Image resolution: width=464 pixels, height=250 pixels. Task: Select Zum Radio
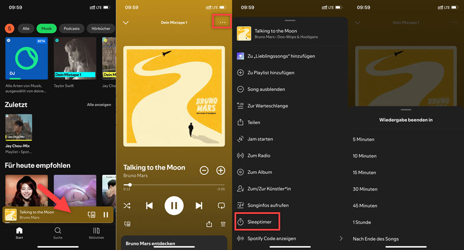coord(258,156)
